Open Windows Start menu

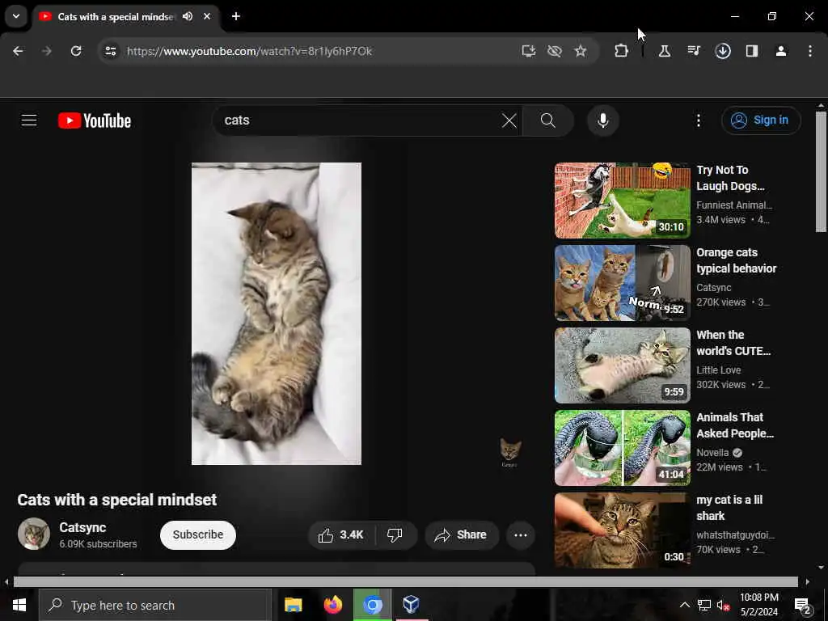[x=19, y=605]
